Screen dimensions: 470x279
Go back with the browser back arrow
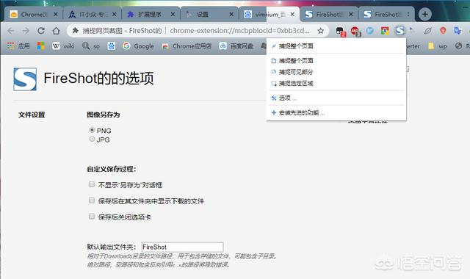pos(11,31)
